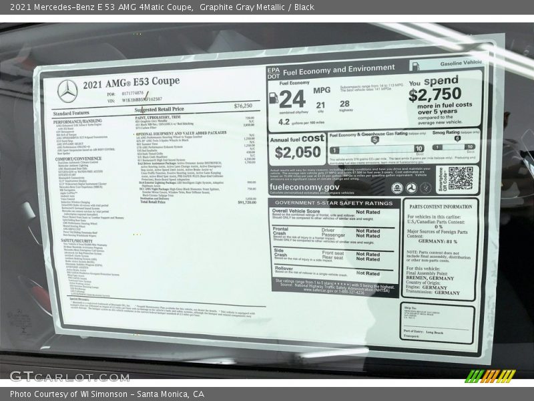Click the third agency seal next to the QR code
The width and height of the screenshot is (534, 401).
[x=425, y=188]
